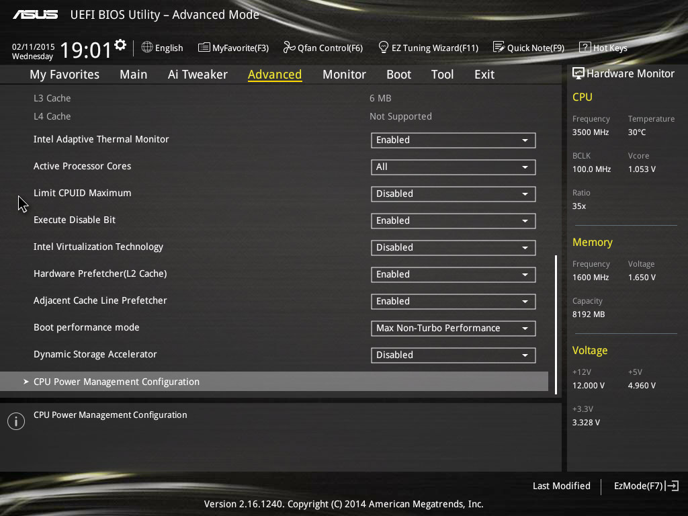Click the Qfan Control fan icon
The height and width of the screenshot is (516, 688).
(x=289, y=47)
